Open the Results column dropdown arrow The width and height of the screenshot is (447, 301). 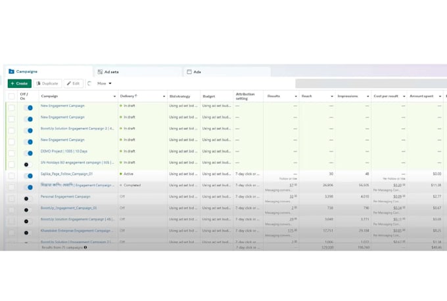point(296,96)
